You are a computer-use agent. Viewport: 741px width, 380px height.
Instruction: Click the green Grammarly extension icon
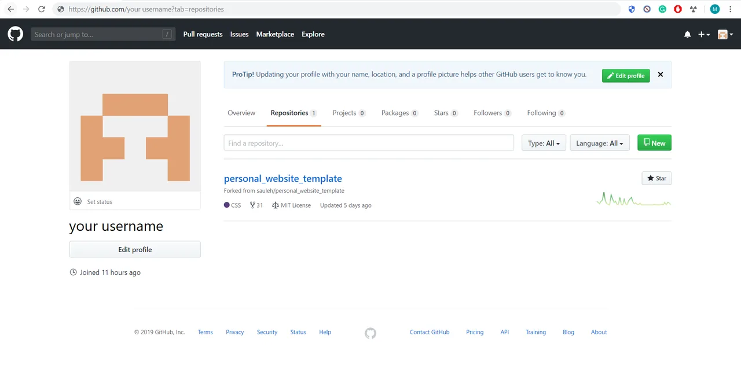662,9
